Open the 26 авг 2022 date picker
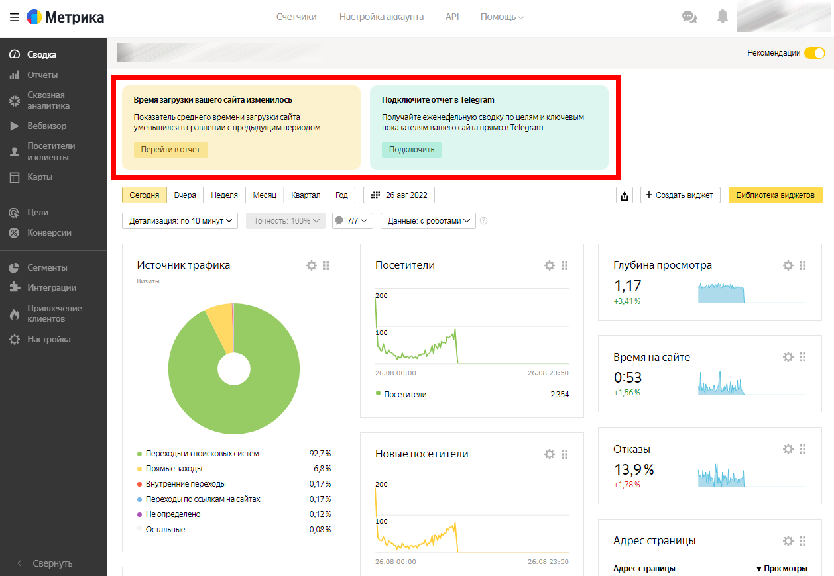 click(399, 195)
